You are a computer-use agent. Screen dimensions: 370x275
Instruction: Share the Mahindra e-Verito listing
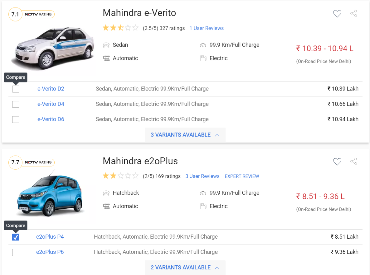click(x=353, y=13)
